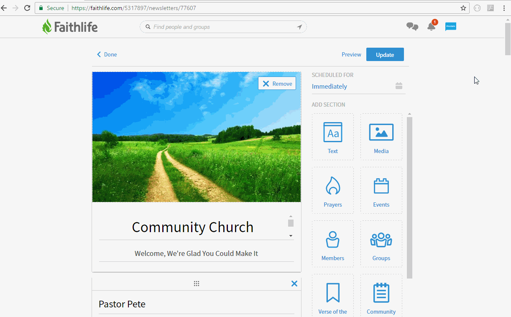
Task: Edit the welcome subtitle text
Action: [197, 253]
